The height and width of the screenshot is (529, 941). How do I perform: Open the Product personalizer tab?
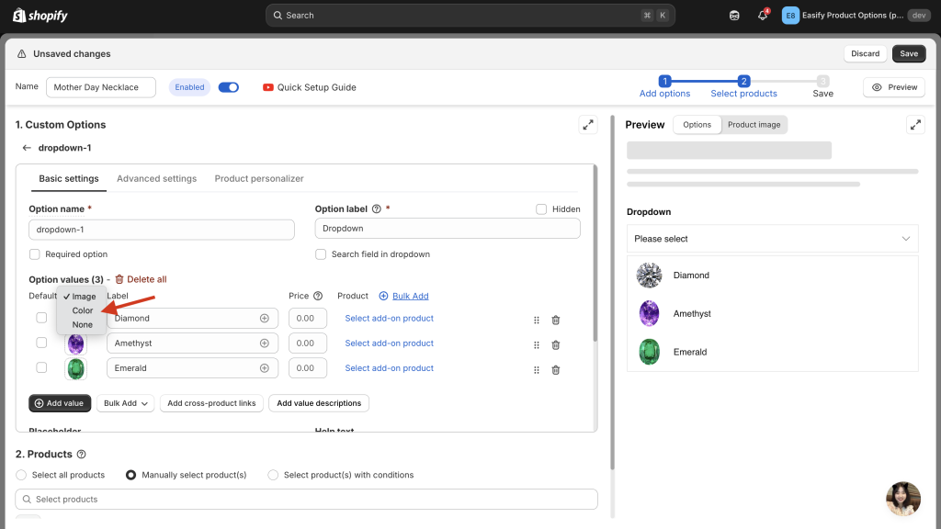point(258,178)
